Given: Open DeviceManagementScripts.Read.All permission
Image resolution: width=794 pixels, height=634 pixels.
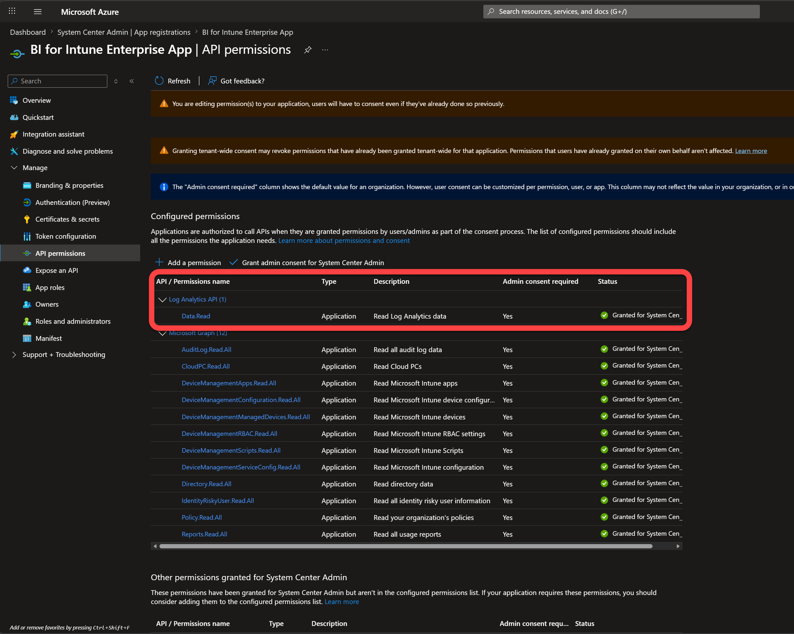Looking at the screenshot, I should [x=231, y=450].
